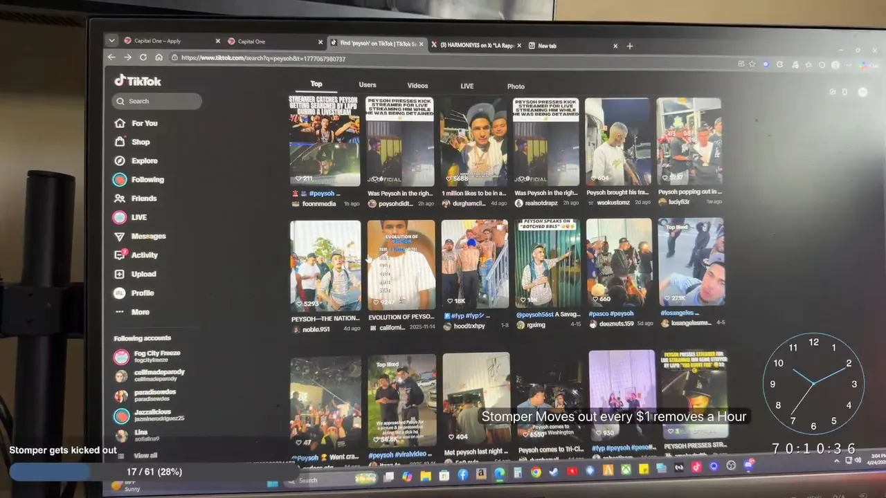The height and width of the screenshot is (498, 886).
Task: Open video 'PEYSOH—THE NATION...'
Action: 325,266
